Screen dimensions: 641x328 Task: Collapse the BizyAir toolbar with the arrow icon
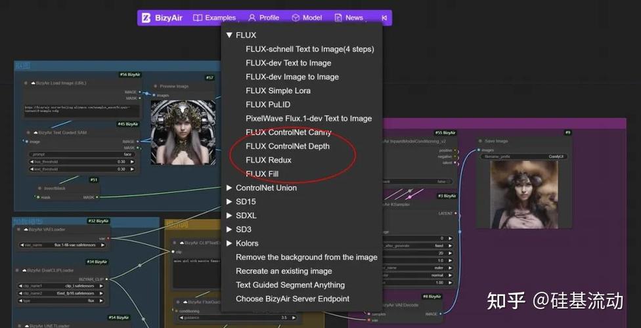(384, 18)
